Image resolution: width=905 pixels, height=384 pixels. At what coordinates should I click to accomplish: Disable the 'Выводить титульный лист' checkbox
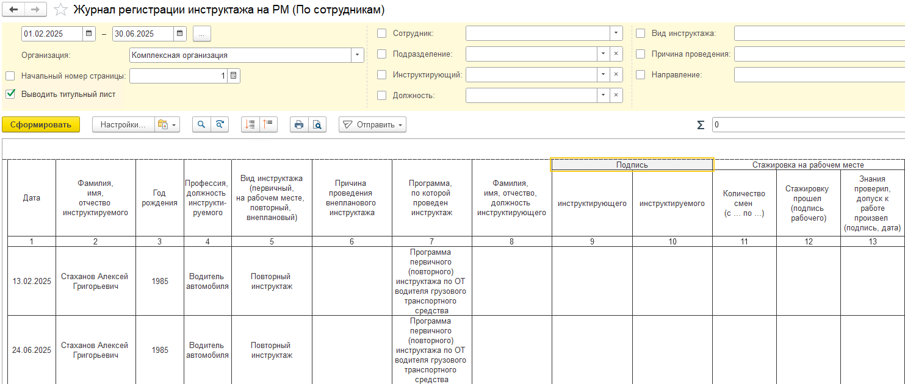click(x=10, y=94)
